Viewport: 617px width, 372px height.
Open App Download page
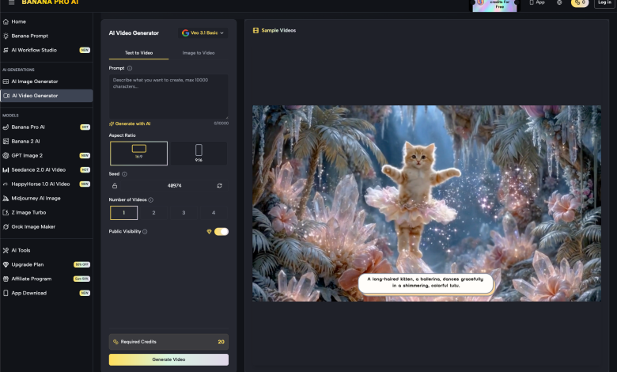[47, 293]
